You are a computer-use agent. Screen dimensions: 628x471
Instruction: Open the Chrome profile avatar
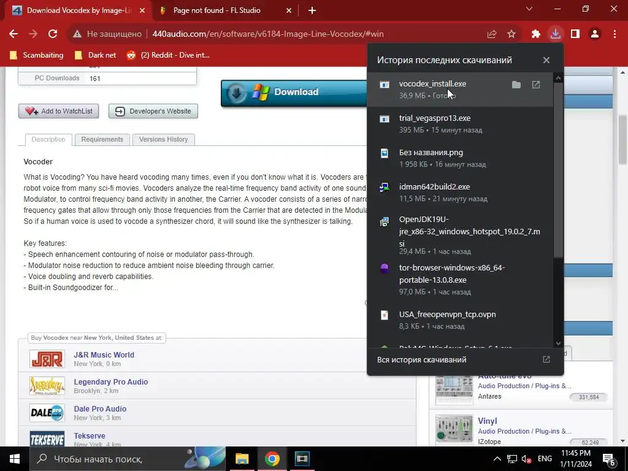click(x=595, y=34)
